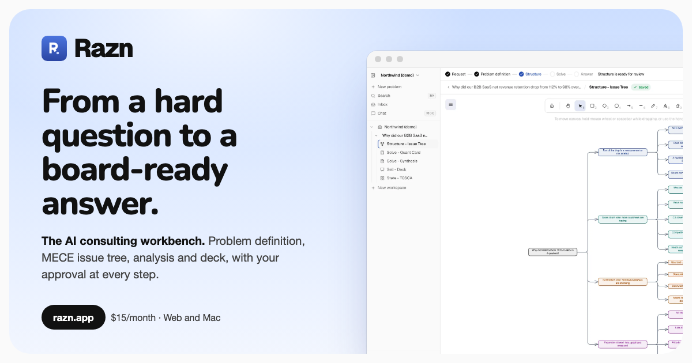
Task: Go to the Request step
Action: (455, 74)
